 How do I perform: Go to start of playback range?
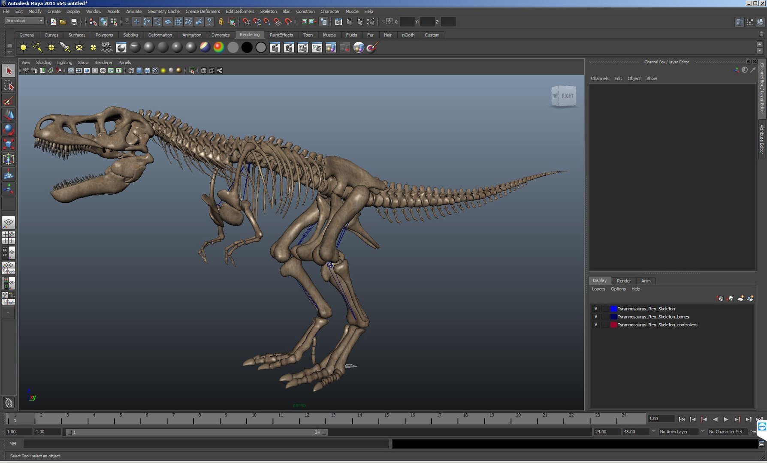coord(682,419)
